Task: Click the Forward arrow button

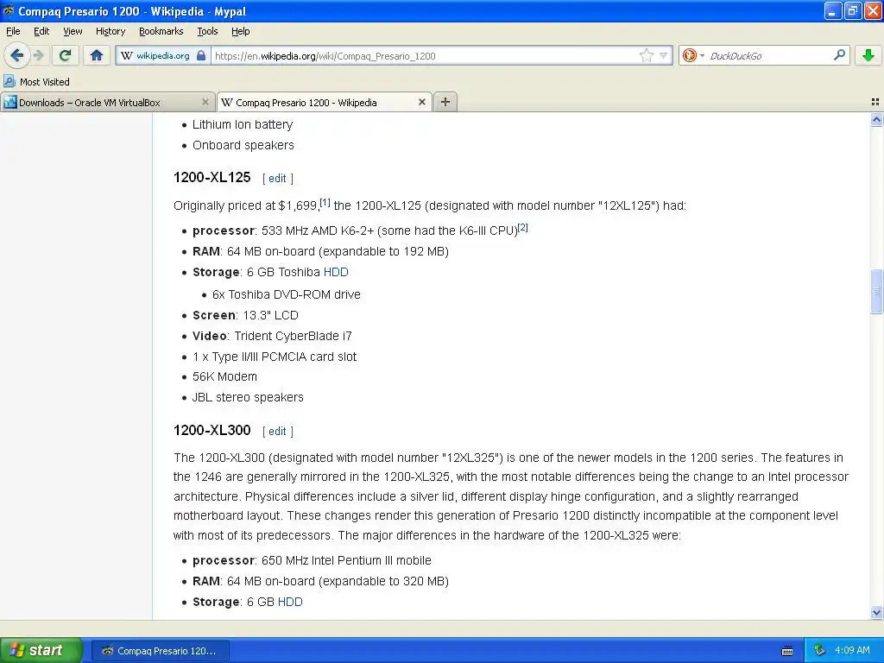Action: (x=38, y=55)
